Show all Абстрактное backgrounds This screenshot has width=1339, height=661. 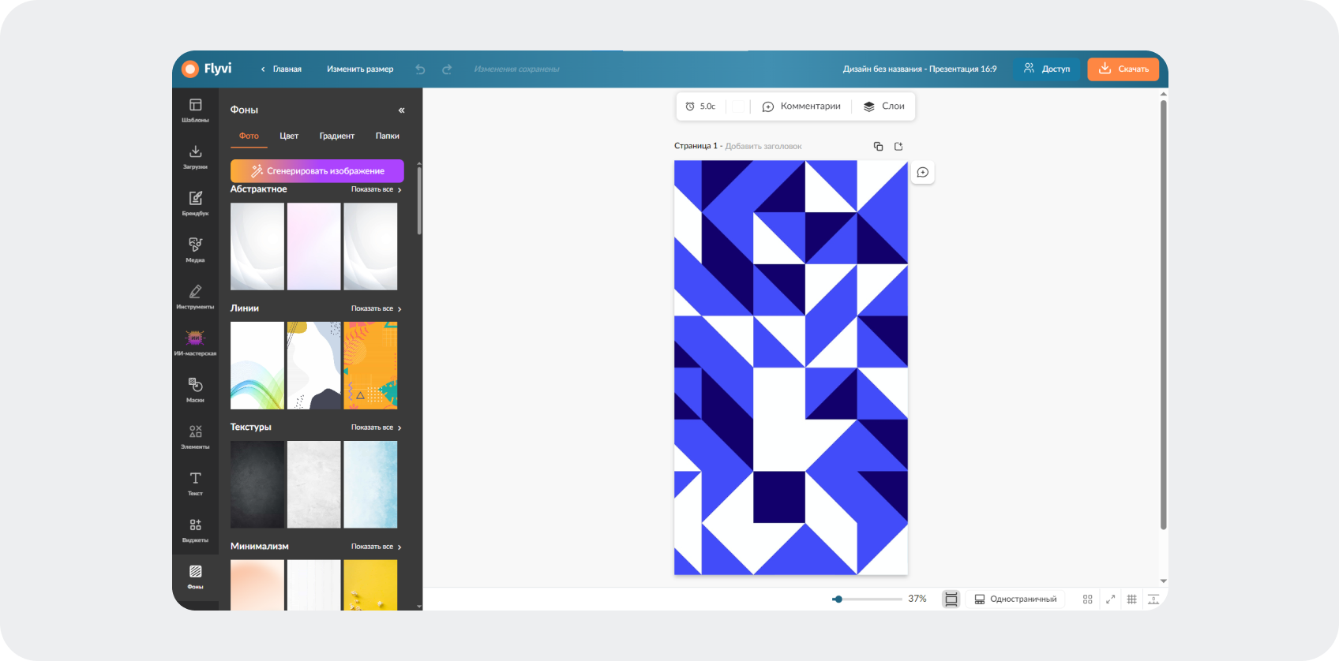[x=377, y=189]
